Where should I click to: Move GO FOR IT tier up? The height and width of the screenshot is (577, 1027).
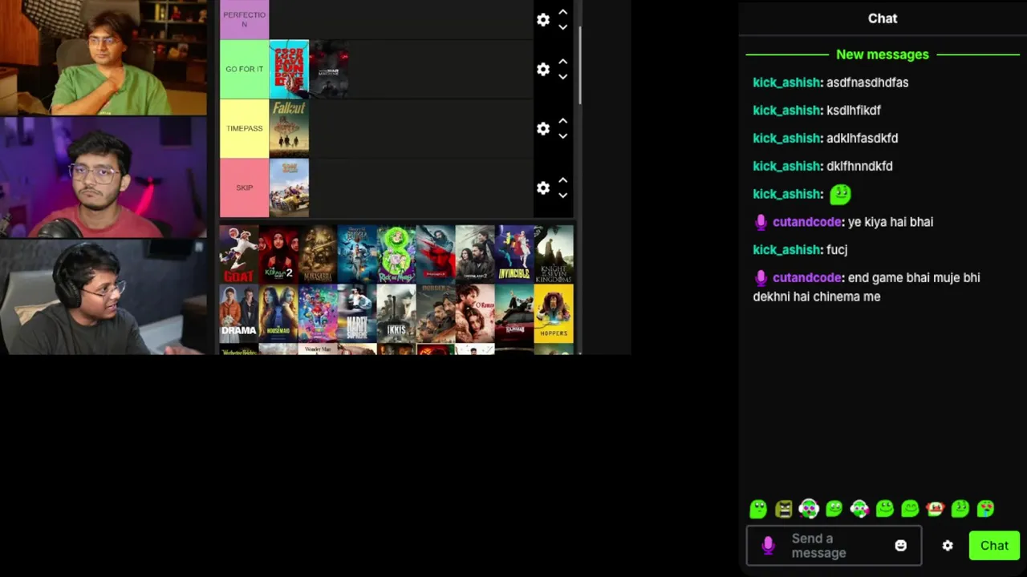click(563, 62)
